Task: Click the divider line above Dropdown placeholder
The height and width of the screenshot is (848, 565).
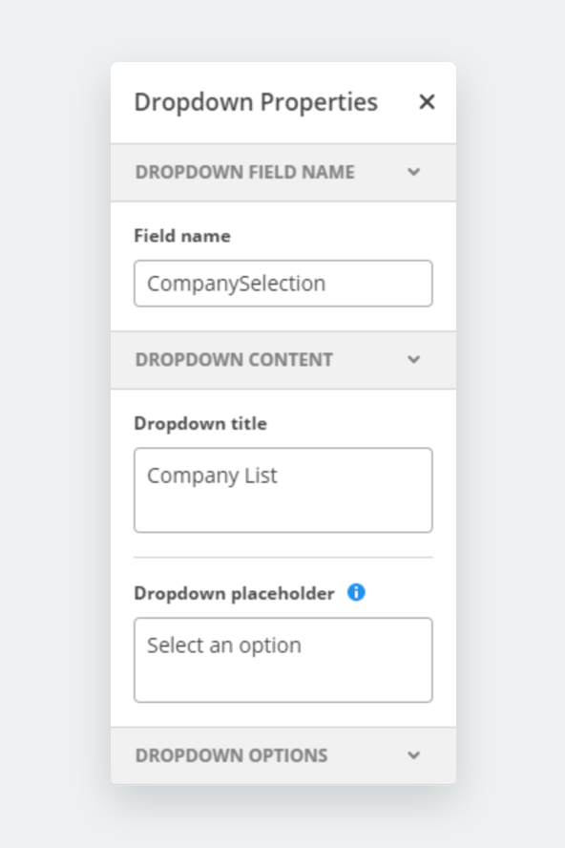Action: [x=283, y=557]
